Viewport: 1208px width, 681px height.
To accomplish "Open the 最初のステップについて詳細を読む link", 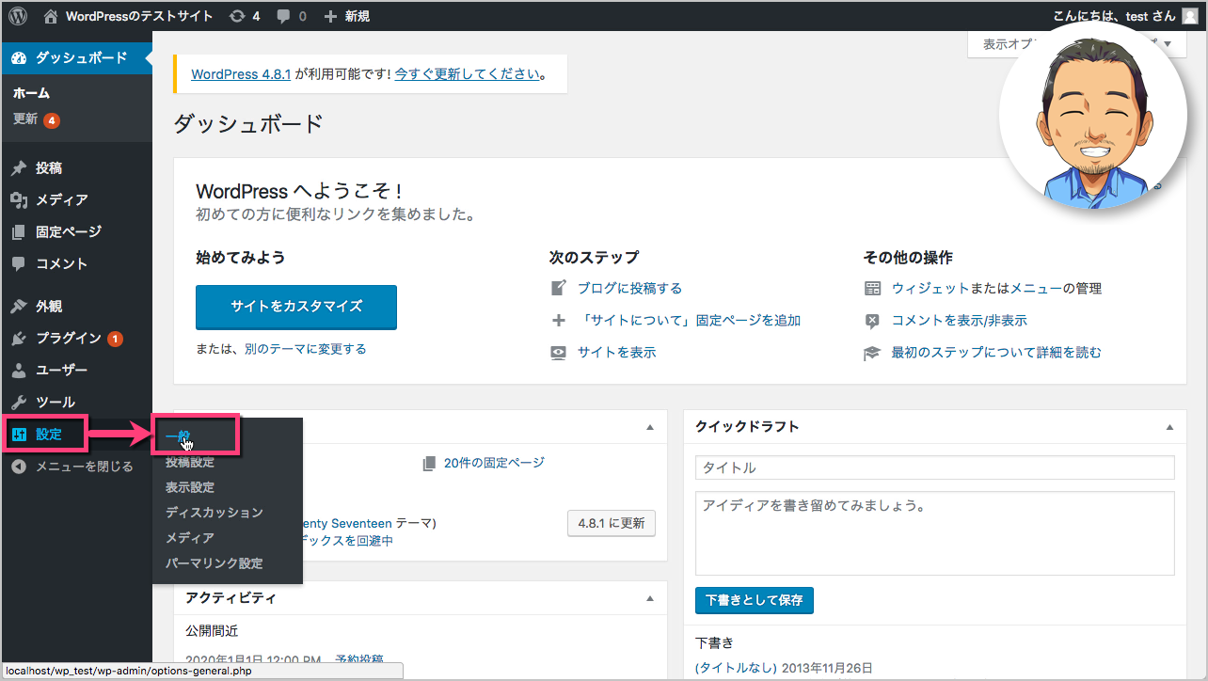I will click(x=996, y=353).
